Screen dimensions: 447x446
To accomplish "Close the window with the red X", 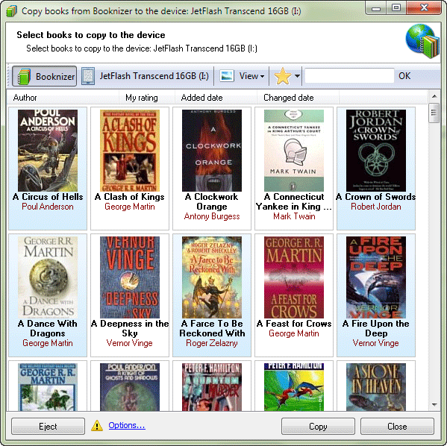I will (424, 8).
